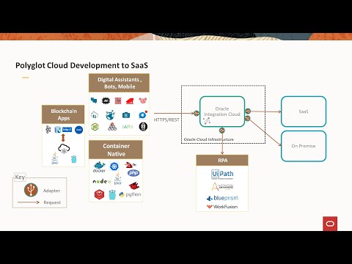
Task: Click the HTTPS/REST label
Action: pos(166,120)
